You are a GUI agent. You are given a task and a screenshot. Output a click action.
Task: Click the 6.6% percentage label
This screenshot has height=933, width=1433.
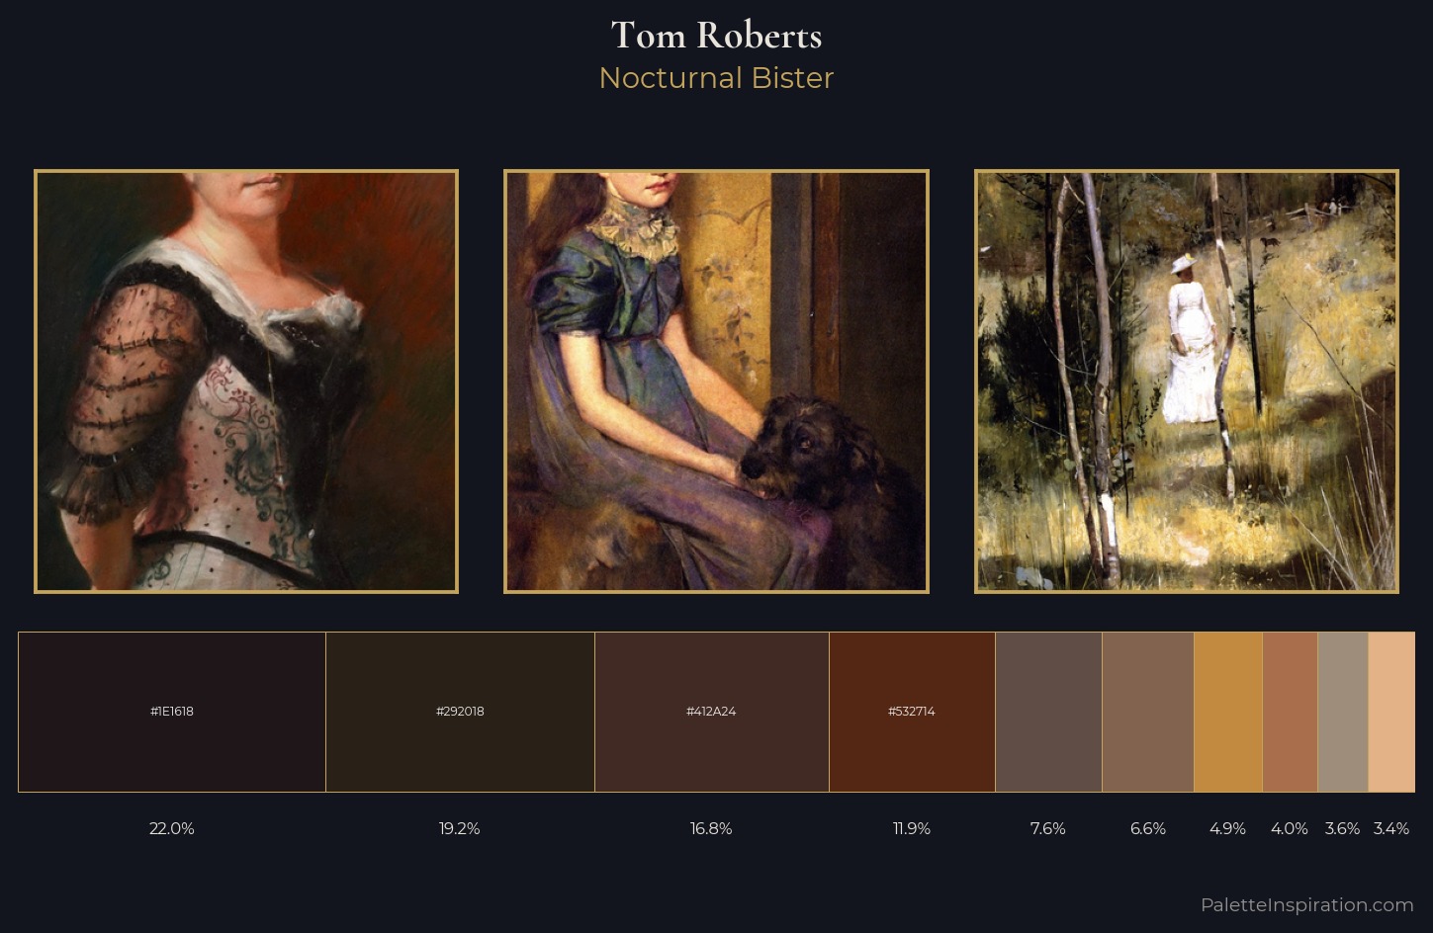(1148, 828)
